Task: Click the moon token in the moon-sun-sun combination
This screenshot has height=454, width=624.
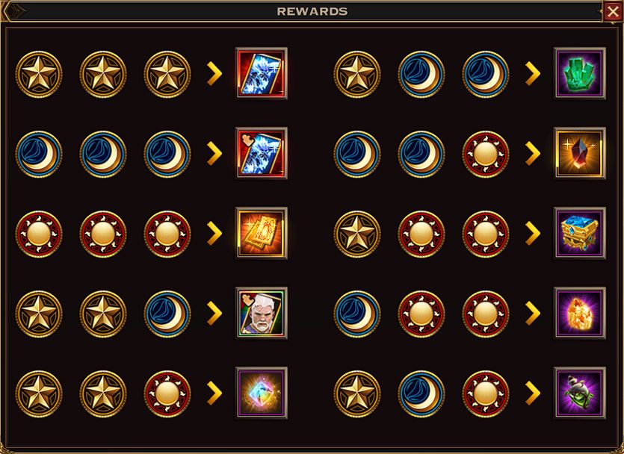Action: [x=357, y=314]
